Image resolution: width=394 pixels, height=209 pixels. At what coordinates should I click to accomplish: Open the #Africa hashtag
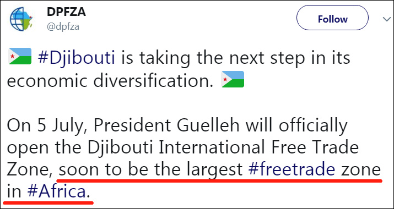click(x=56, y=192)
